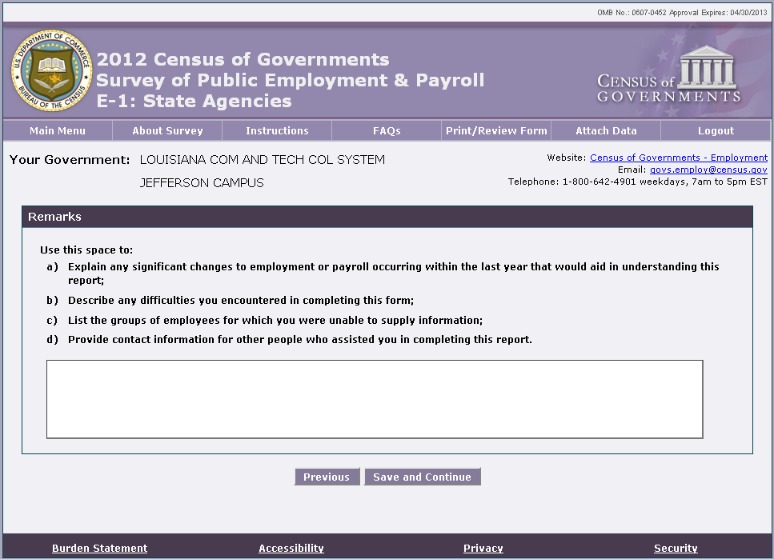Click the 'LOUISIANA COM AND TECH COL SYSTEM' text
Viewport: 774px width, 559px height.
pyautogui.click(x=262, y=160)
